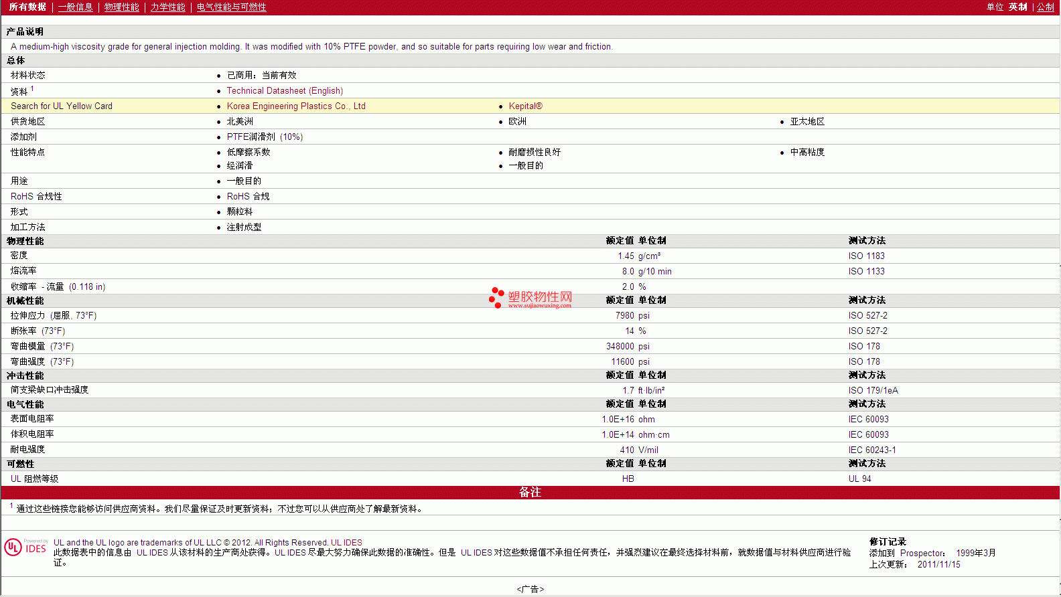
Task: Switch to the 所有数据 tab
Action: point(27,7)
